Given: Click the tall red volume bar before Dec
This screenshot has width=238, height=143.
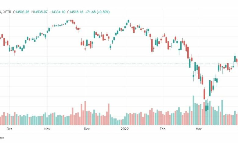Looking at the screenshot, I should tap(85, 113).
